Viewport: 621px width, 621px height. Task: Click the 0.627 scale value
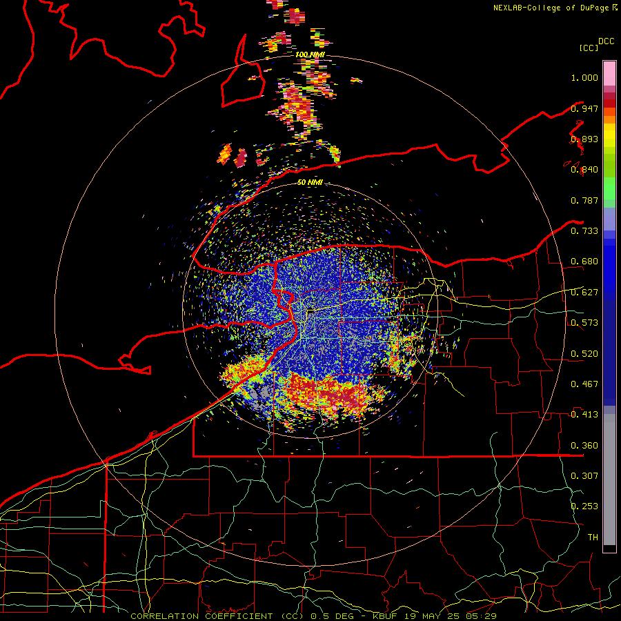click(x=584, y=293)
